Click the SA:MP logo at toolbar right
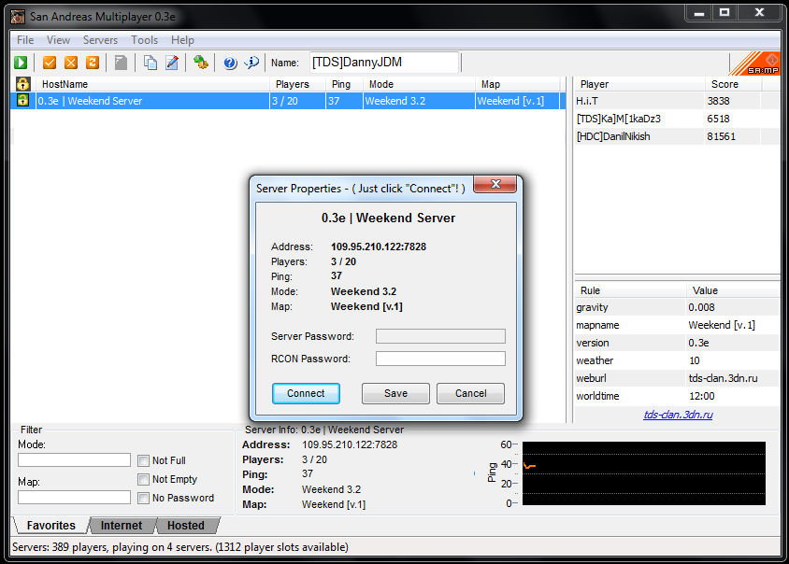Viewport: 789px width, 564px height. [x=754, y=63]
